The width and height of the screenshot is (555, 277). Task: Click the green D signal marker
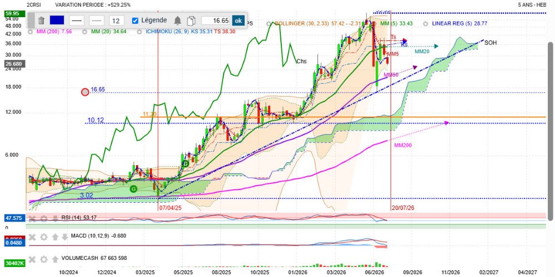[185, 163]
